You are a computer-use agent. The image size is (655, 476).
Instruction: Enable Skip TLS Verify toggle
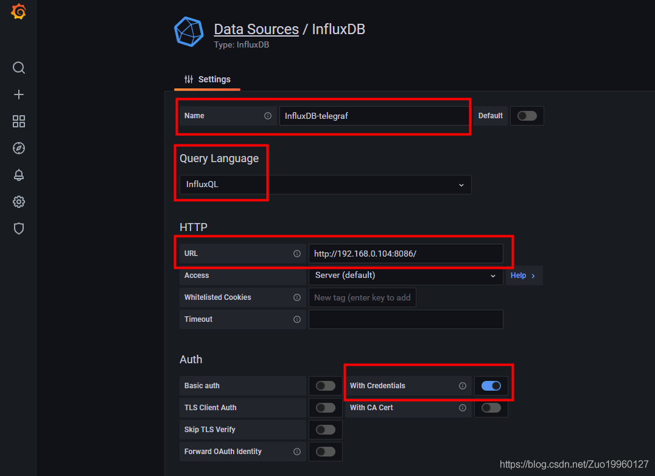[326, 430]
